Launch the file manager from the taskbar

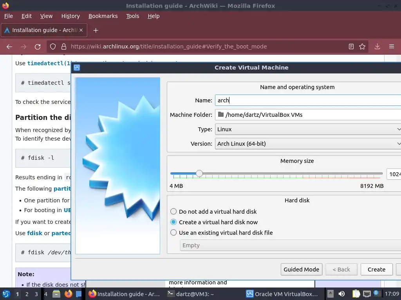(x=56, y=294)
